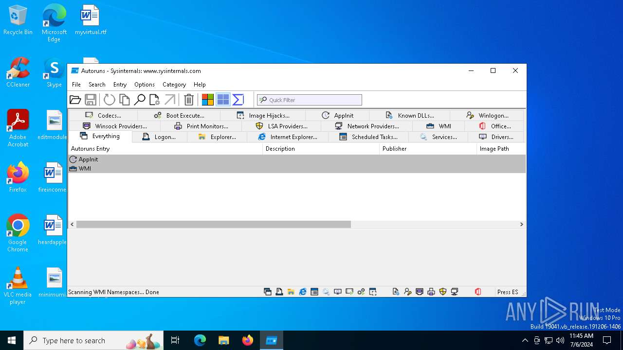Click the scrollbar right arrow

coord(521,224)
